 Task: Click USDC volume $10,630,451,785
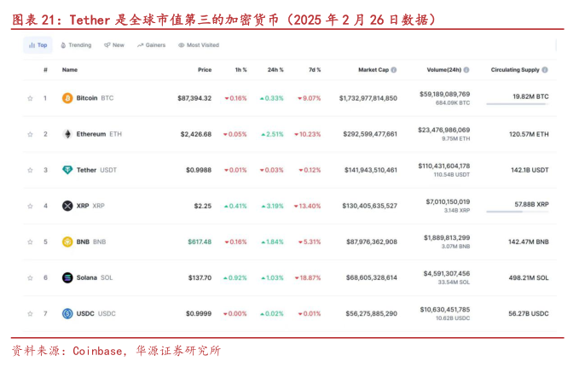click(445, 309)
